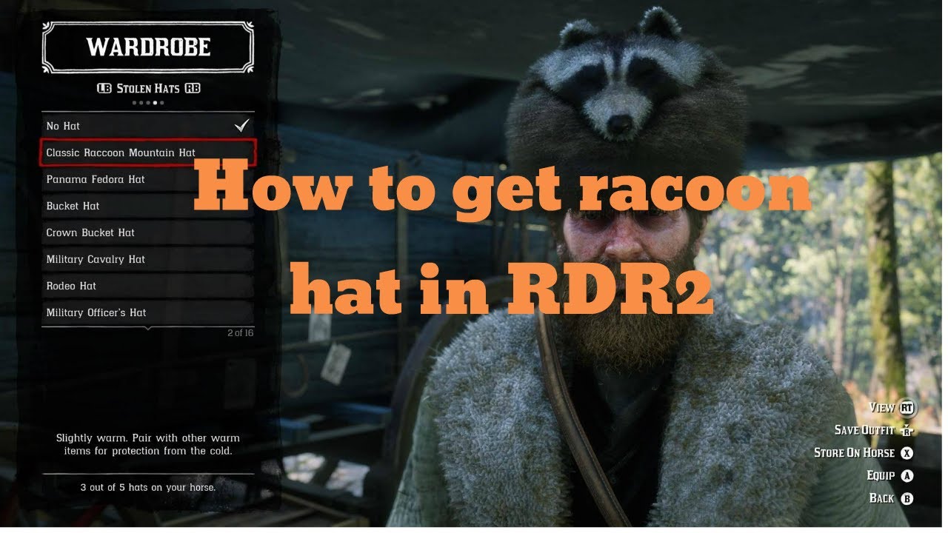This screenshot has width=948, height=533.
Task: Click the Equip label
Action: point(881,476)
